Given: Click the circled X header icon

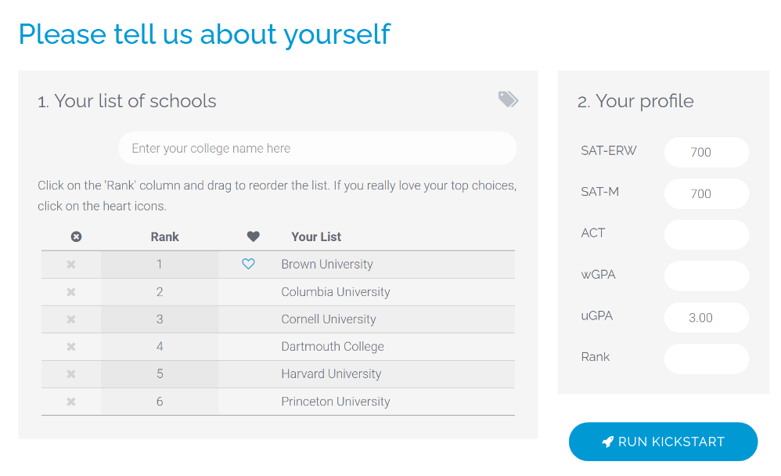Looking at the screenshot, I should (76, 236).
